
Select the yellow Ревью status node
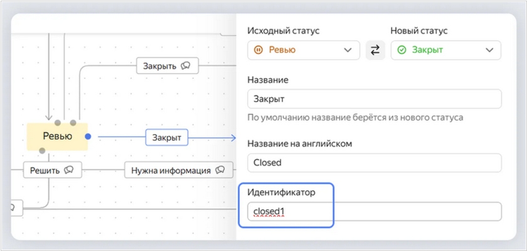[x=57, y=136]
